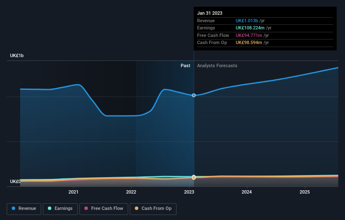This screenshot has width=345, height=220.
Task: Click the 'Past' section label
Action: [185, 66]
